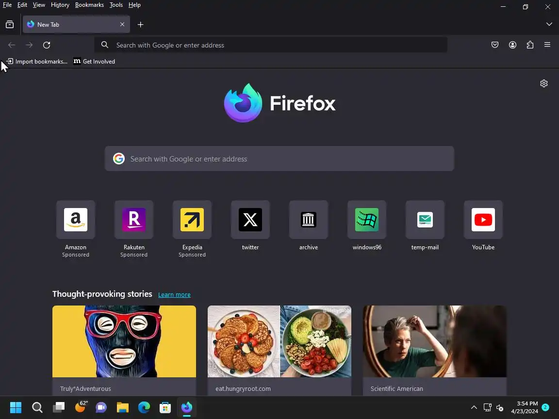Viewport: 559px width, 419px height.
Task: Open Microsoft Store from the taskbar
Action: (165, 407)
